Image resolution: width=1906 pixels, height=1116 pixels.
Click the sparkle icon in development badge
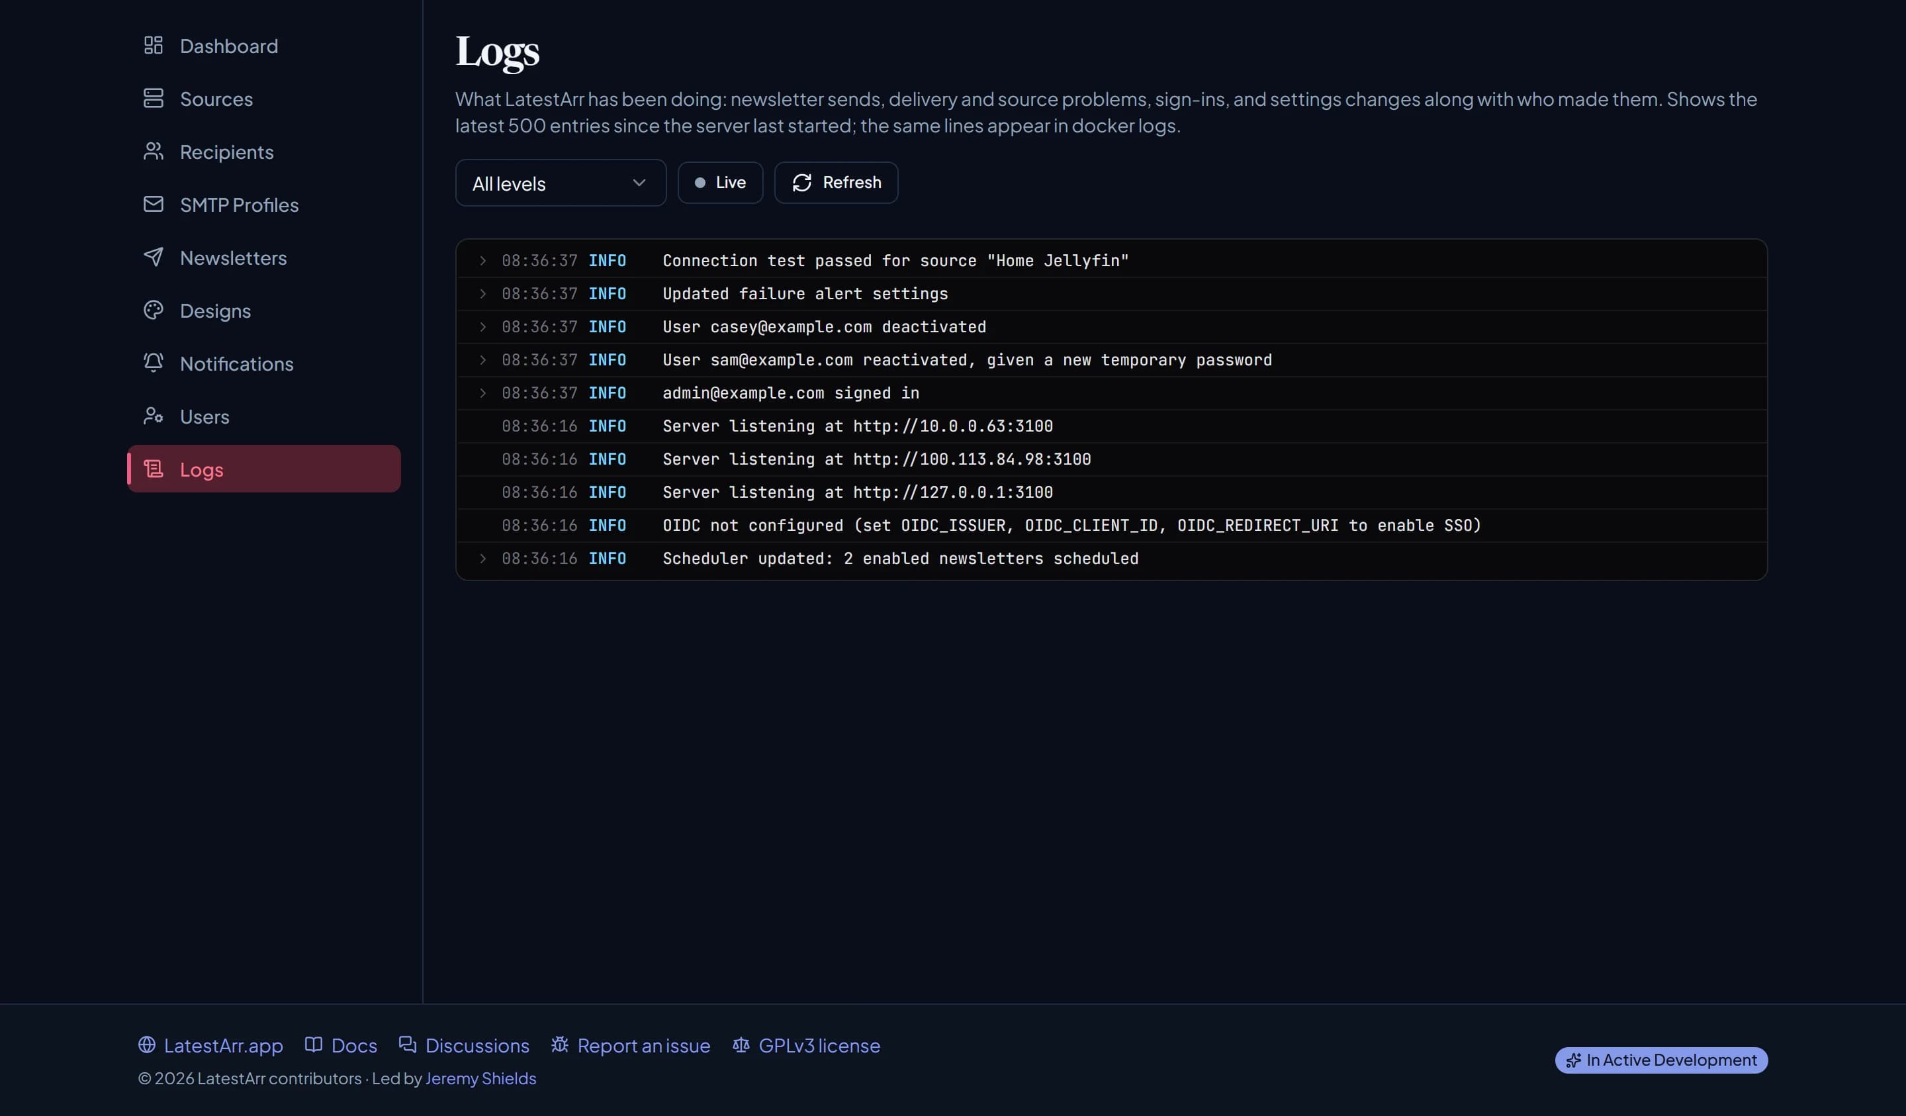pos(1573,1060)
